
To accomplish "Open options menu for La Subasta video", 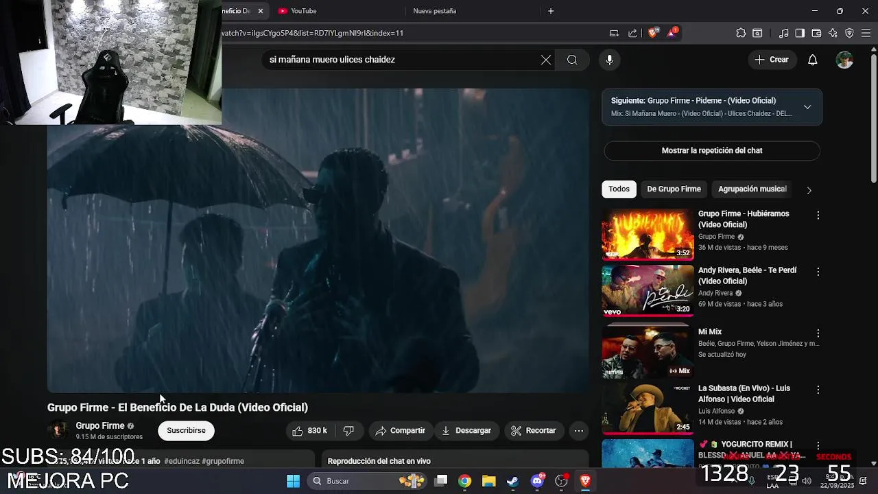I will tap(818, 390).
